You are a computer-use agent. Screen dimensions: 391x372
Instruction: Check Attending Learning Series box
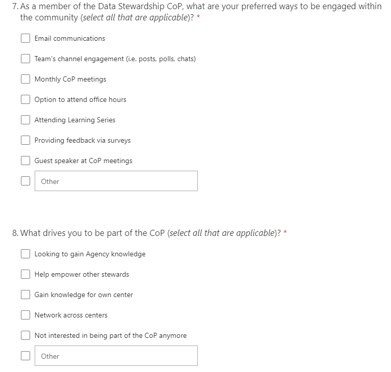pyautogui.click(x=25, y=120)
